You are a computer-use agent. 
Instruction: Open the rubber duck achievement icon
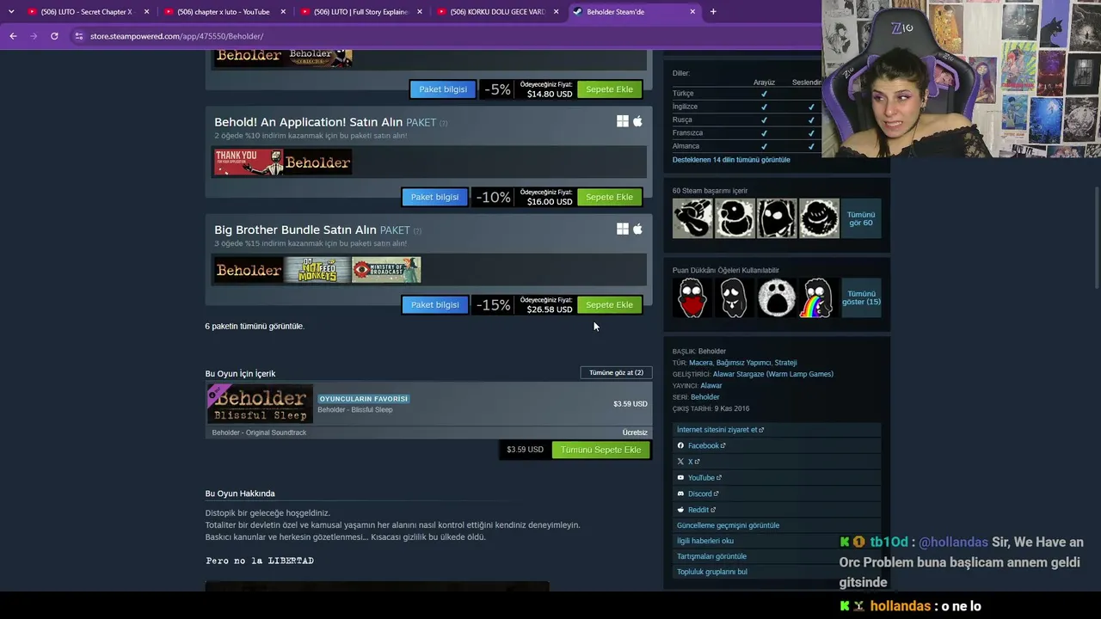click(735, 218)
